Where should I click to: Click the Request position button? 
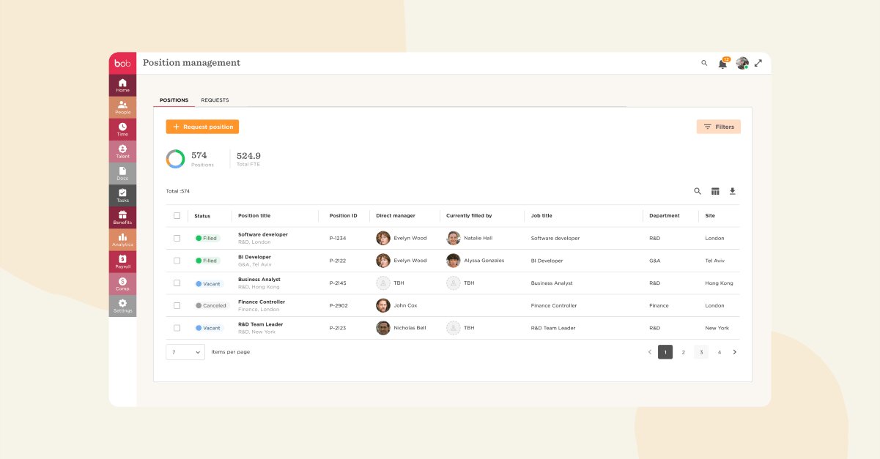click(202, 127)
